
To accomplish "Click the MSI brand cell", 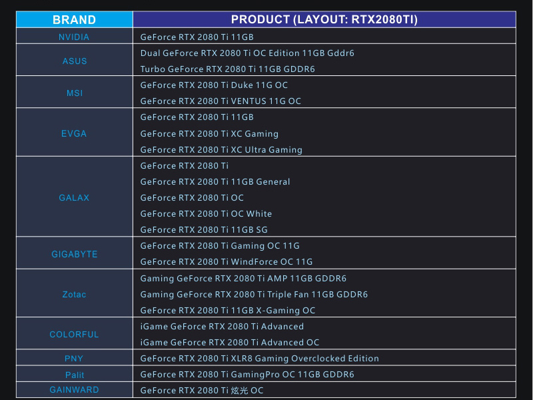I will pyautogui.click(x=74, y=93).
